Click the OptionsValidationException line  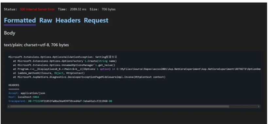click(x=63, y=57)
